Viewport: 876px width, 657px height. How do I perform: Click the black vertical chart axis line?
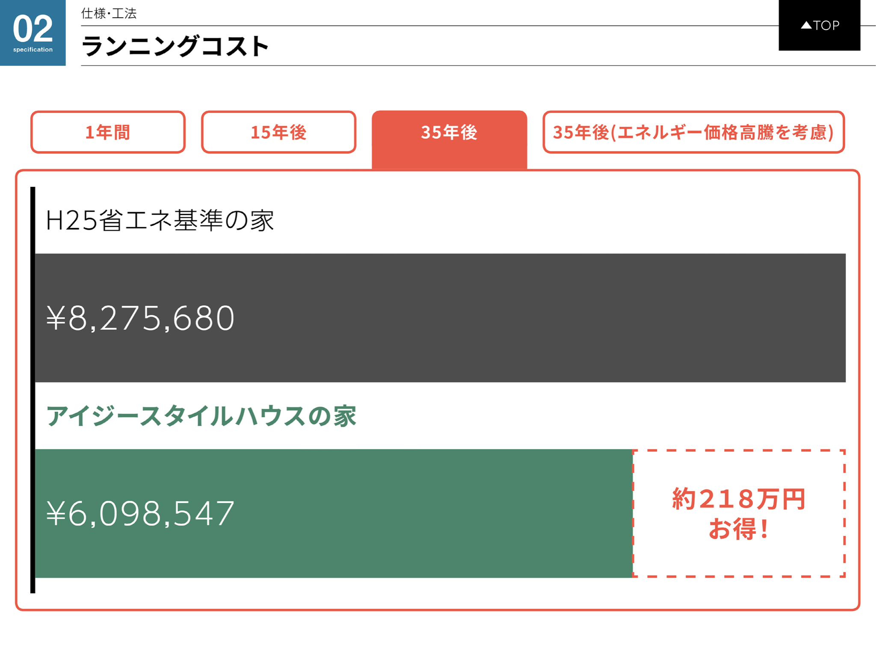[x=33, y=390]
